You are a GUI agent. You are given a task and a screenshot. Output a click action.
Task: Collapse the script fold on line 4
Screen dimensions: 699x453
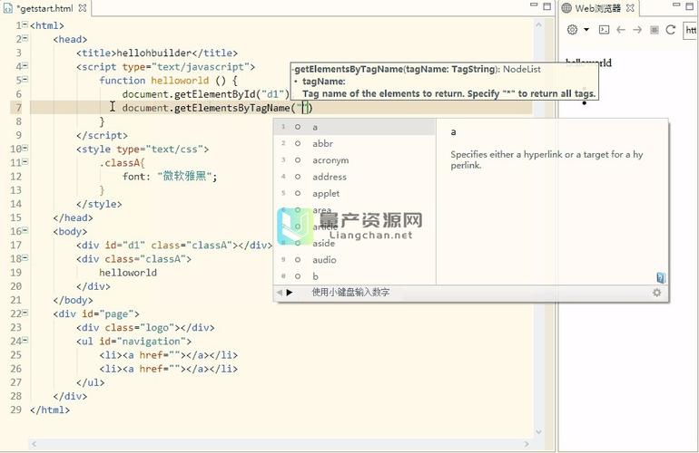(x=25, y=65)
